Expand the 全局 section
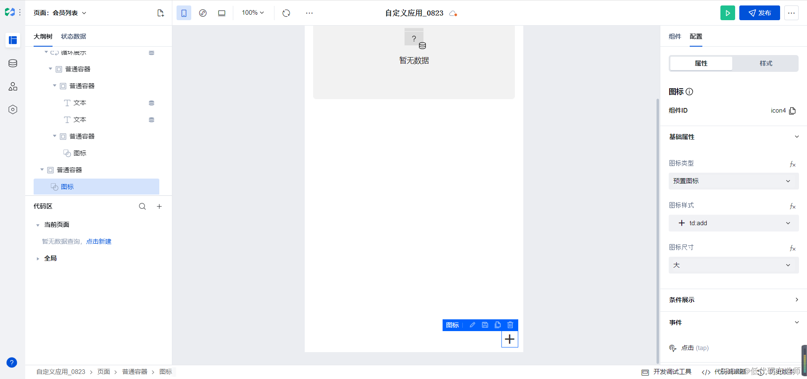The image size is (807, 379). point(38,259)
